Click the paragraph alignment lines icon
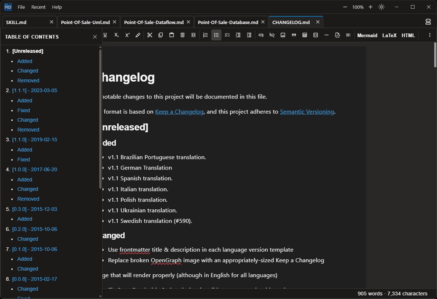This screenshot has width=437, height=299. [x=348, y=35]
